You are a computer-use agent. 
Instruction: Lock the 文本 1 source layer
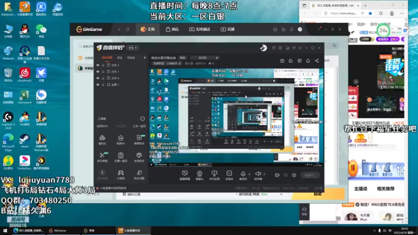point(103,72)
